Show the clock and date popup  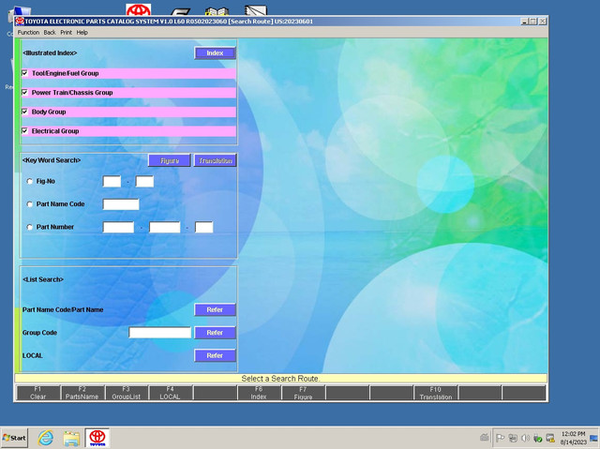click(x=573, y=438)
